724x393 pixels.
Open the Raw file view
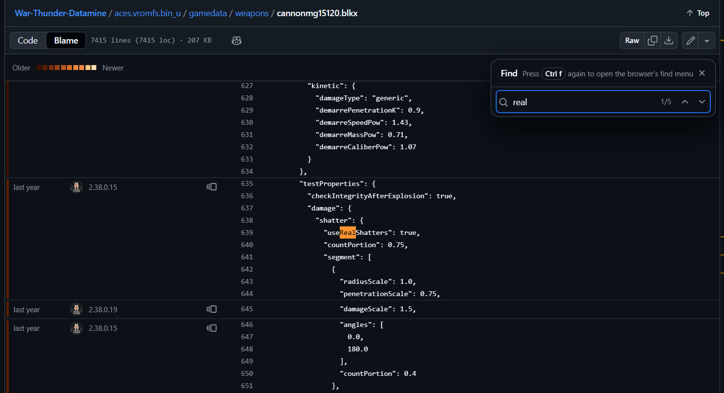click(x=632, y=41)
